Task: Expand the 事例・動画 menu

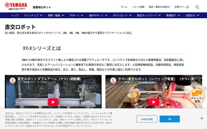Action: 56,15
